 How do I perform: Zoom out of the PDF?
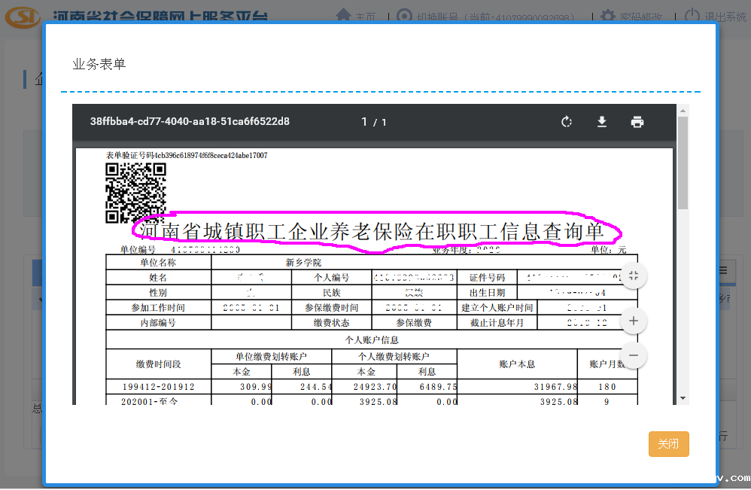tap(633, 355)
